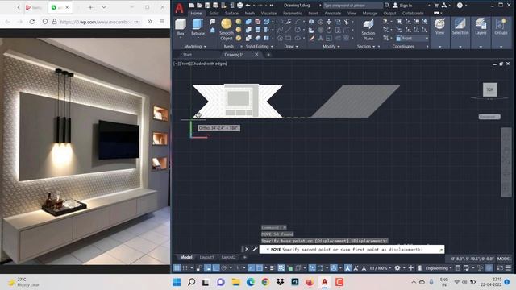The height and width of the screenshot is (290, 516).
Task: Click the search magnifier icon in AutoCAD title bar
Action: 387,6
